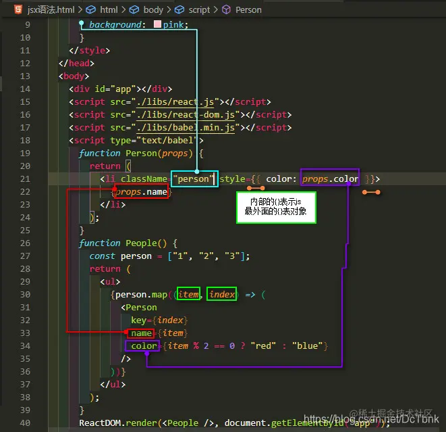Click the HTML5 file icon in breadcrumb
Image resolution: width=446 pixels, height=432 pixels.
pyautogui.click(x=18, y=9)
